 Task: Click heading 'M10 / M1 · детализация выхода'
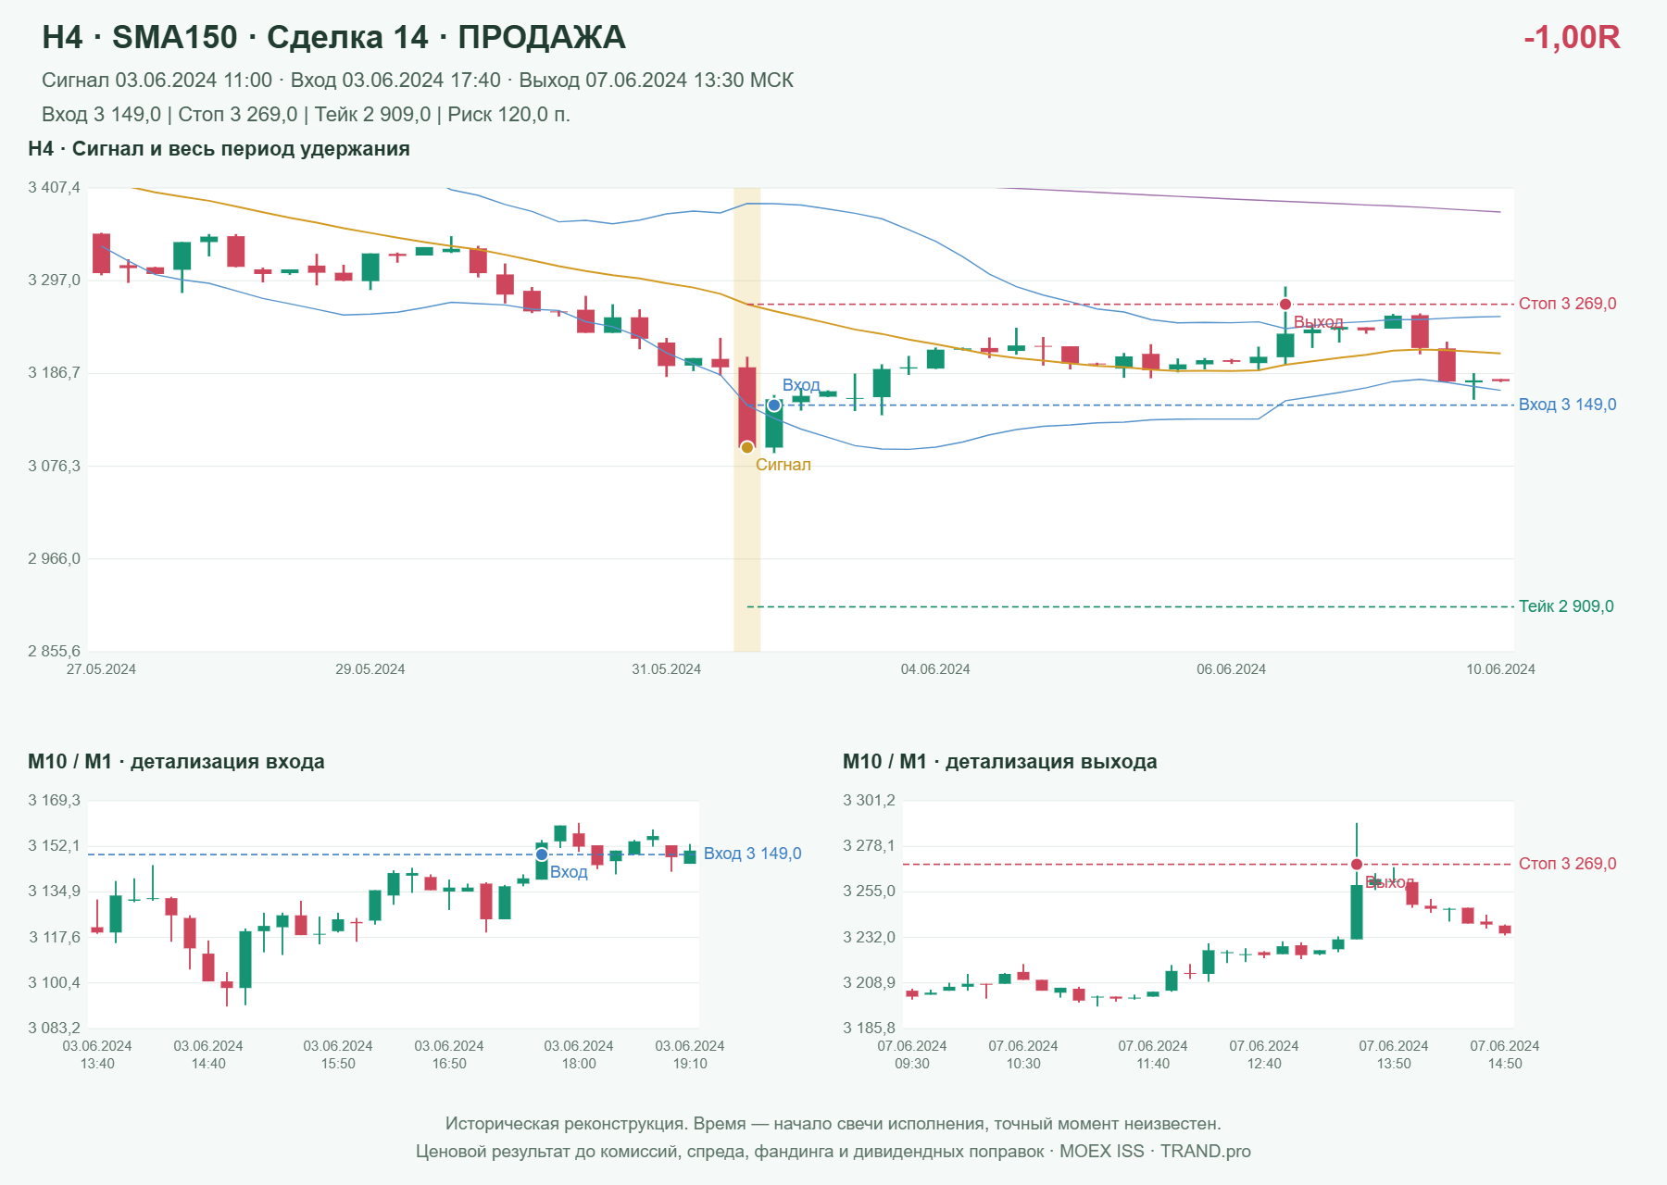coord(1000,762)
